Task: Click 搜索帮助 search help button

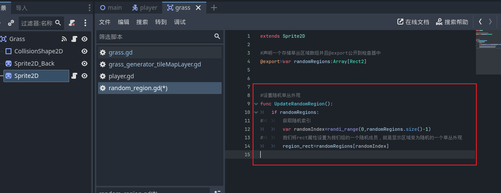Action: [452, 22]
